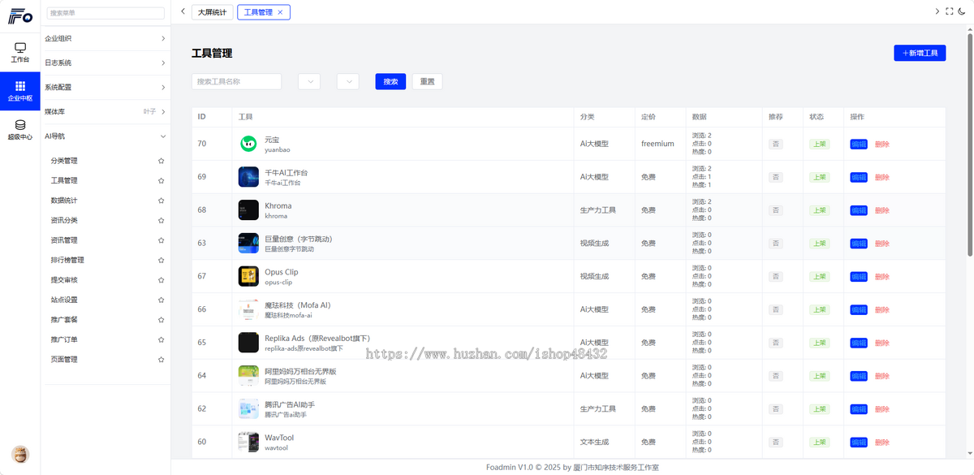Click the 搜索菜单 sidebar search box
Screen dimensions: 974x475
pyautogui.click(x=106, y=13)
